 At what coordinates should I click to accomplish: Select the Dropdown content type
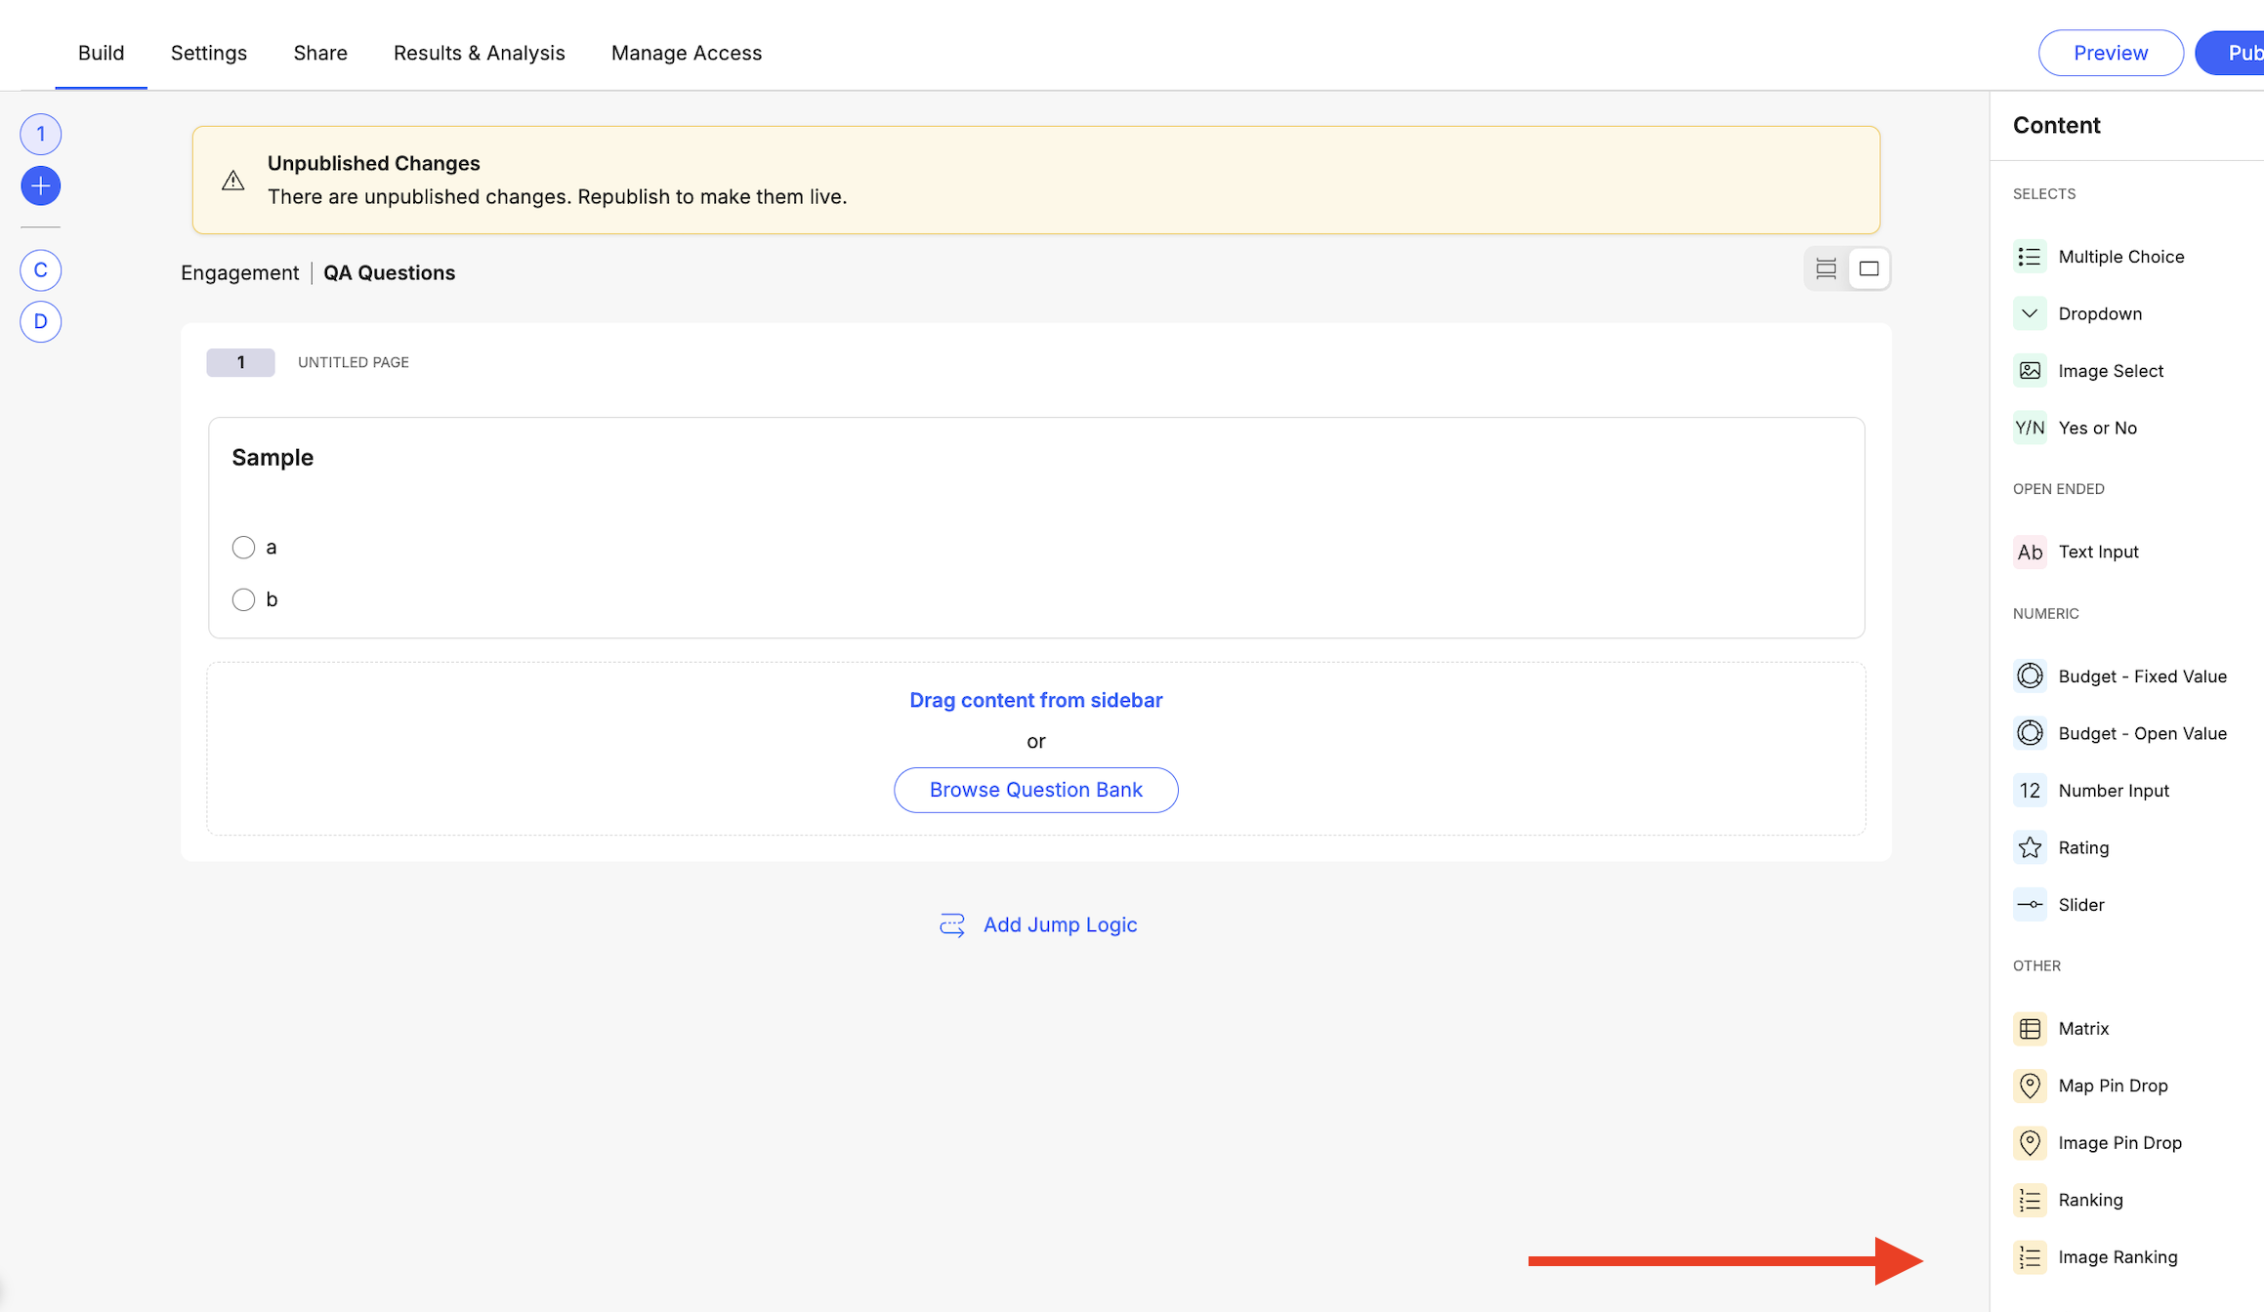tap(2099, 313)
